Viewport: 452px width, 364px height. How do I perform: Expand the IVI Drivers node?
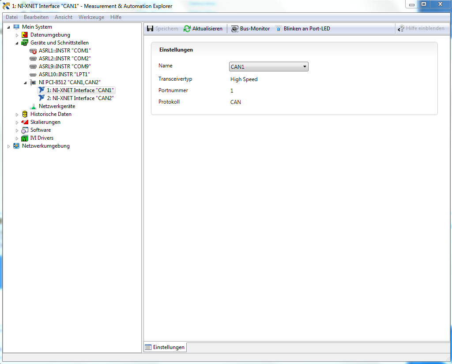click(x=17, y=138)
